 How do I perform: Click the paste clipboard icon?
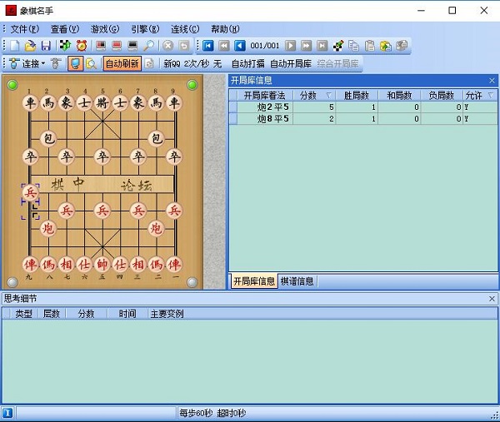(370, 46)
